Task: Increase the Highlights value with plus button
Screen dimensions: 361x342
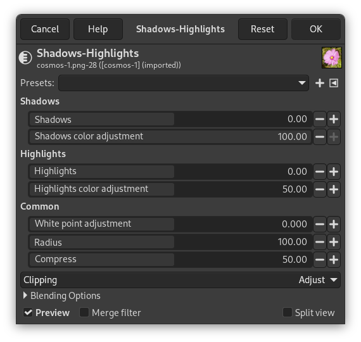Action: [334, 172]
